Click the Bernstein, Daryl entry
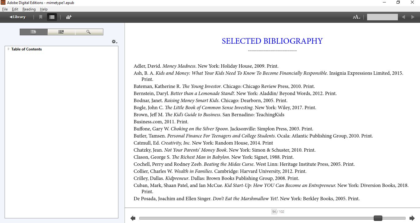Screen dimensions: 420x223 tap(235, 94)
